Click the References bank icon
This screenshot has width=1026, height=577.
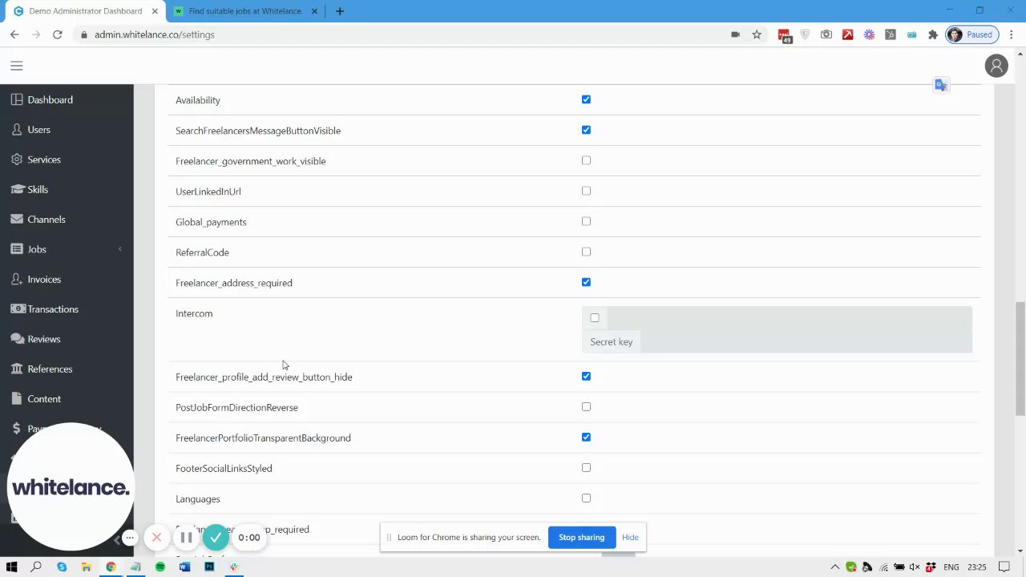[17, 369]
